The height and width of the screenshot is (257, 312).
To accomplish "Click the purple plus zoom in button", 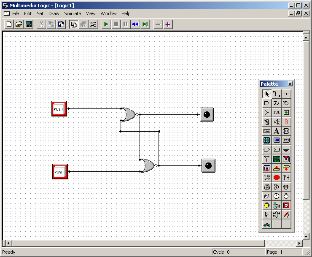I will pos(168,24).
